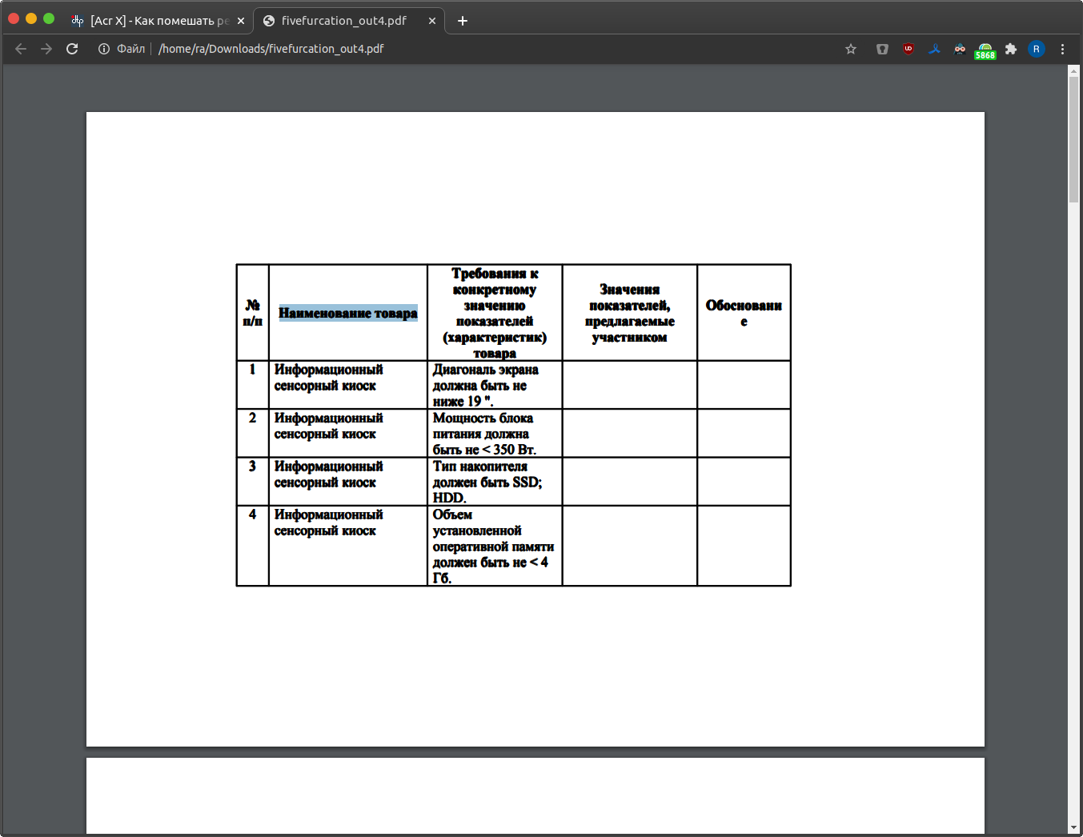Reload the PDF page

72,49
